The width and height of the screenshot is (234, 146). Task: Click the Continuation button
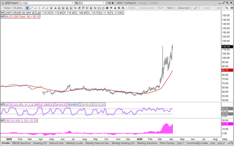point(147,8)
